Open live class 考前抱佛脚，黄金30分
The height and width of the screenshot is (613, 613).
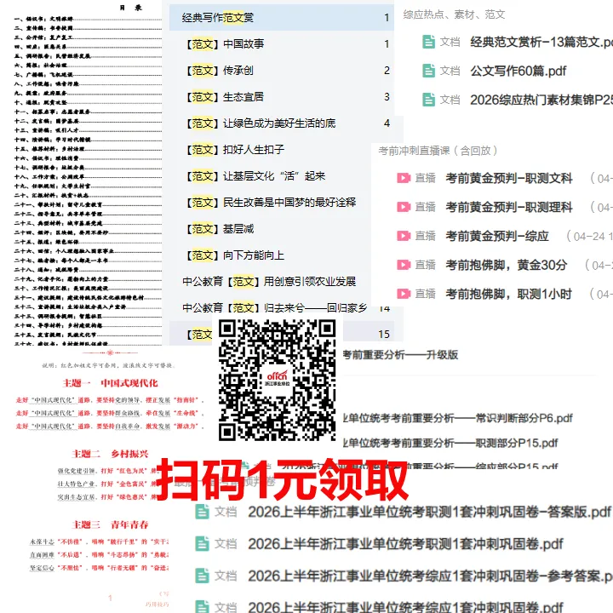[x=507, y=265]
